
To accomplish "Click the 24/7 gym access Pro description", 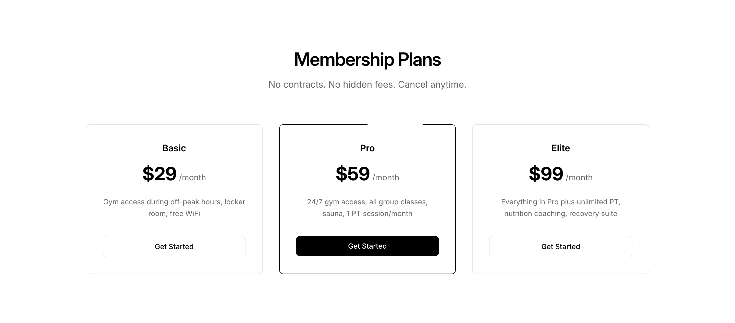I will 367,208.
